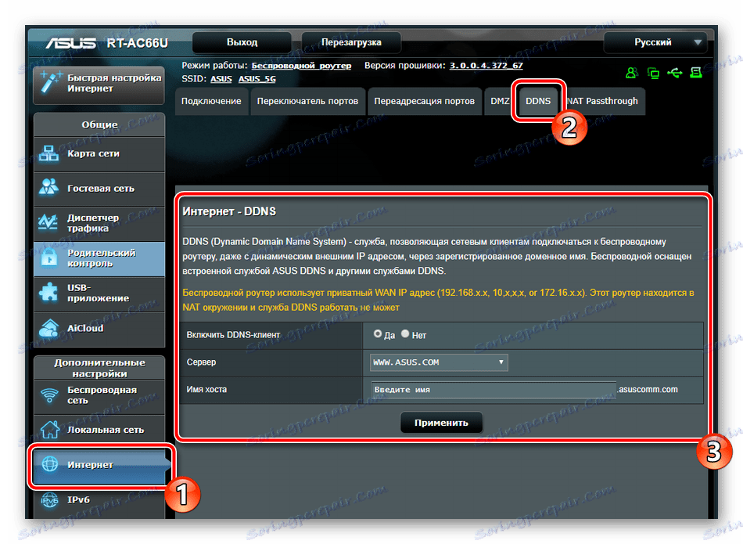Click the traffic manager graph icon

(48, 222)
